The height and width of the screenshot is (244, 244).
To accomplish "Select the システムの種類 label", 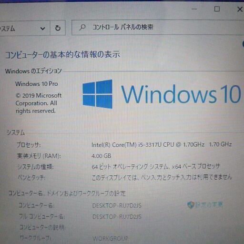I will click(x=35, y=167).
